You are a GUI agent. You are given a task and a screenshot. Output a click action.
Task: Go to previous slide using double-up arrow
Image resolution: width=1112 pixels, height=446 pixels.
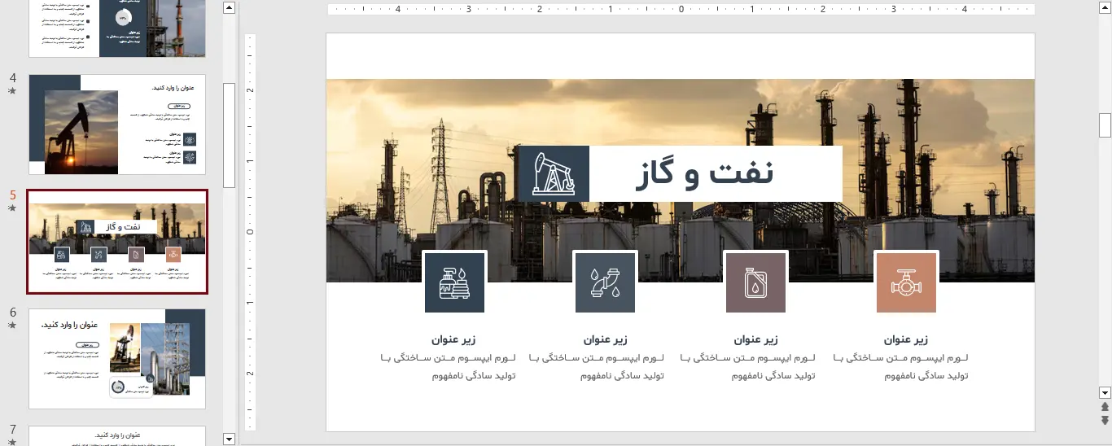pyautogui.click(x=1105, y=406)
